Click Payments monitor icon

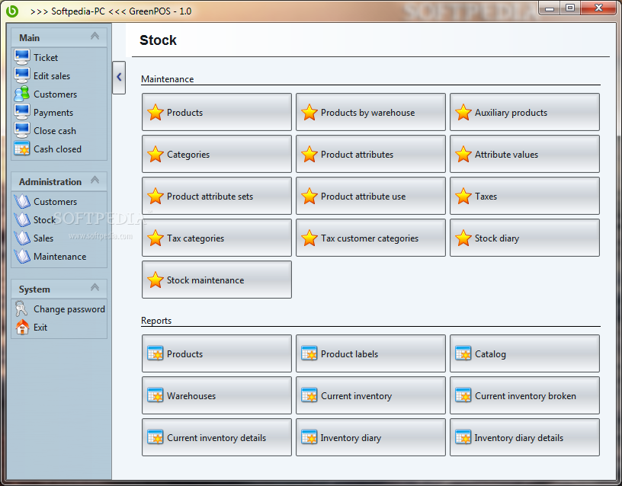[x=22, y=112]
